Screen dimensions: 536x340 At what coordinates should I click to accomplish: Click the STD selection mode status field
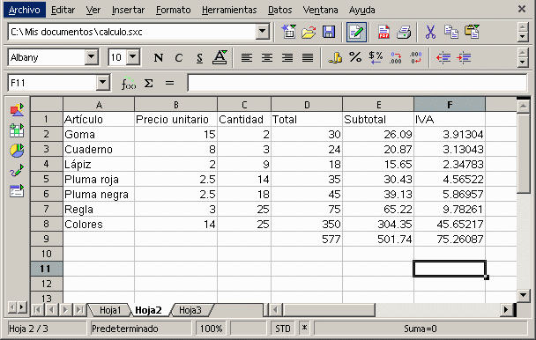[283, 329]
